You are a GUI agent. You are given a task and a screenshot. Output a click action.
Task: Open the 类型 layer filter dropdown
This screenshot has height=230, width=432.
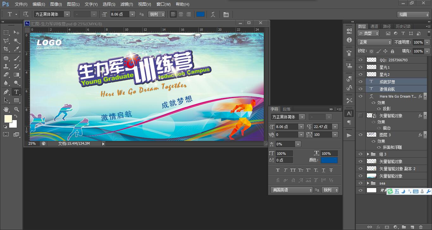(368, 33)
